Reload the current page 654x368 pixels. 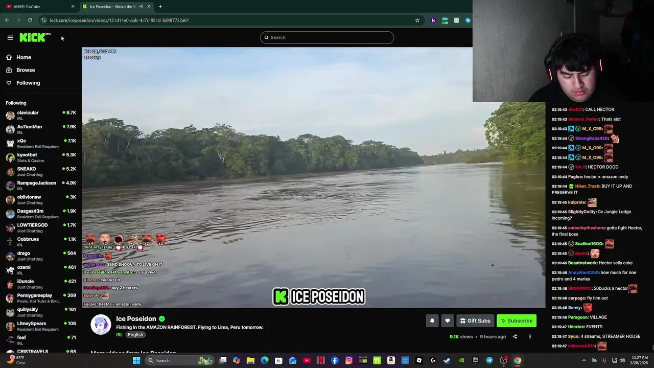(30, 20)
